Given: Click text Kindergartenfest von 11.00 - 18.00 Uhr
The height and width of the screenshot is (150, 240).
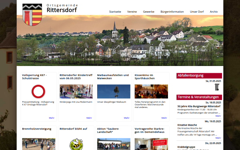Looking at the screenshot, I should coord(197,110).
